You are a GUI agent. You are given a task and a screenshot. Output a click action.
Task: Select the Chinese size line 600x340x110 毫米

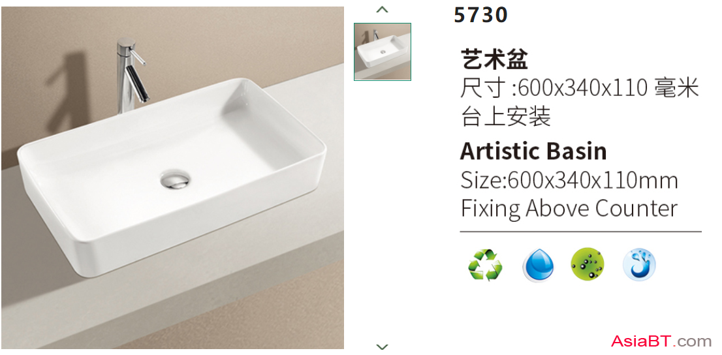tap(580, 88)
